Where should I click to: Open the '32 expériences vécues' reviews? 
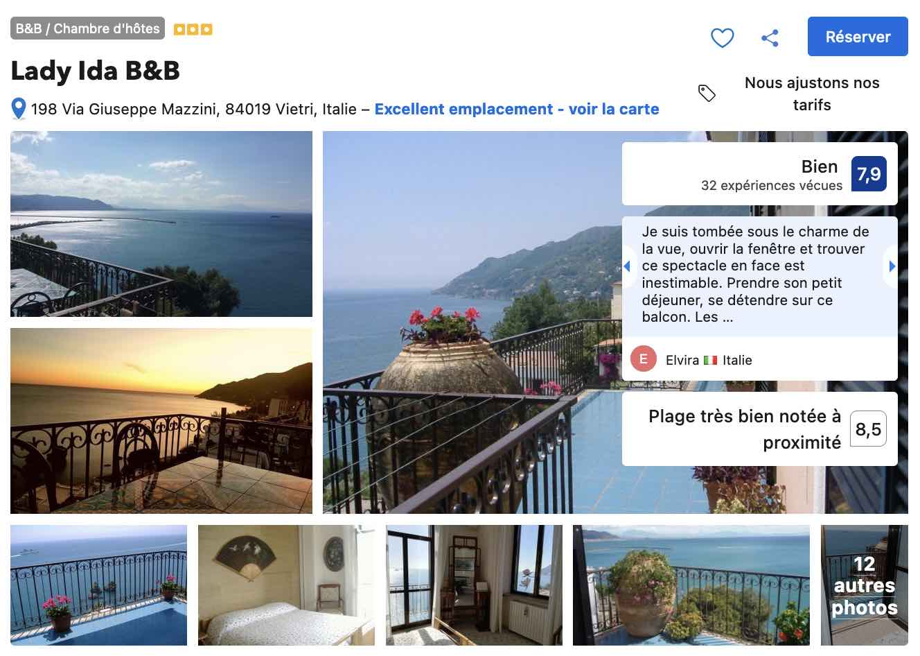(x=772, y=186)
